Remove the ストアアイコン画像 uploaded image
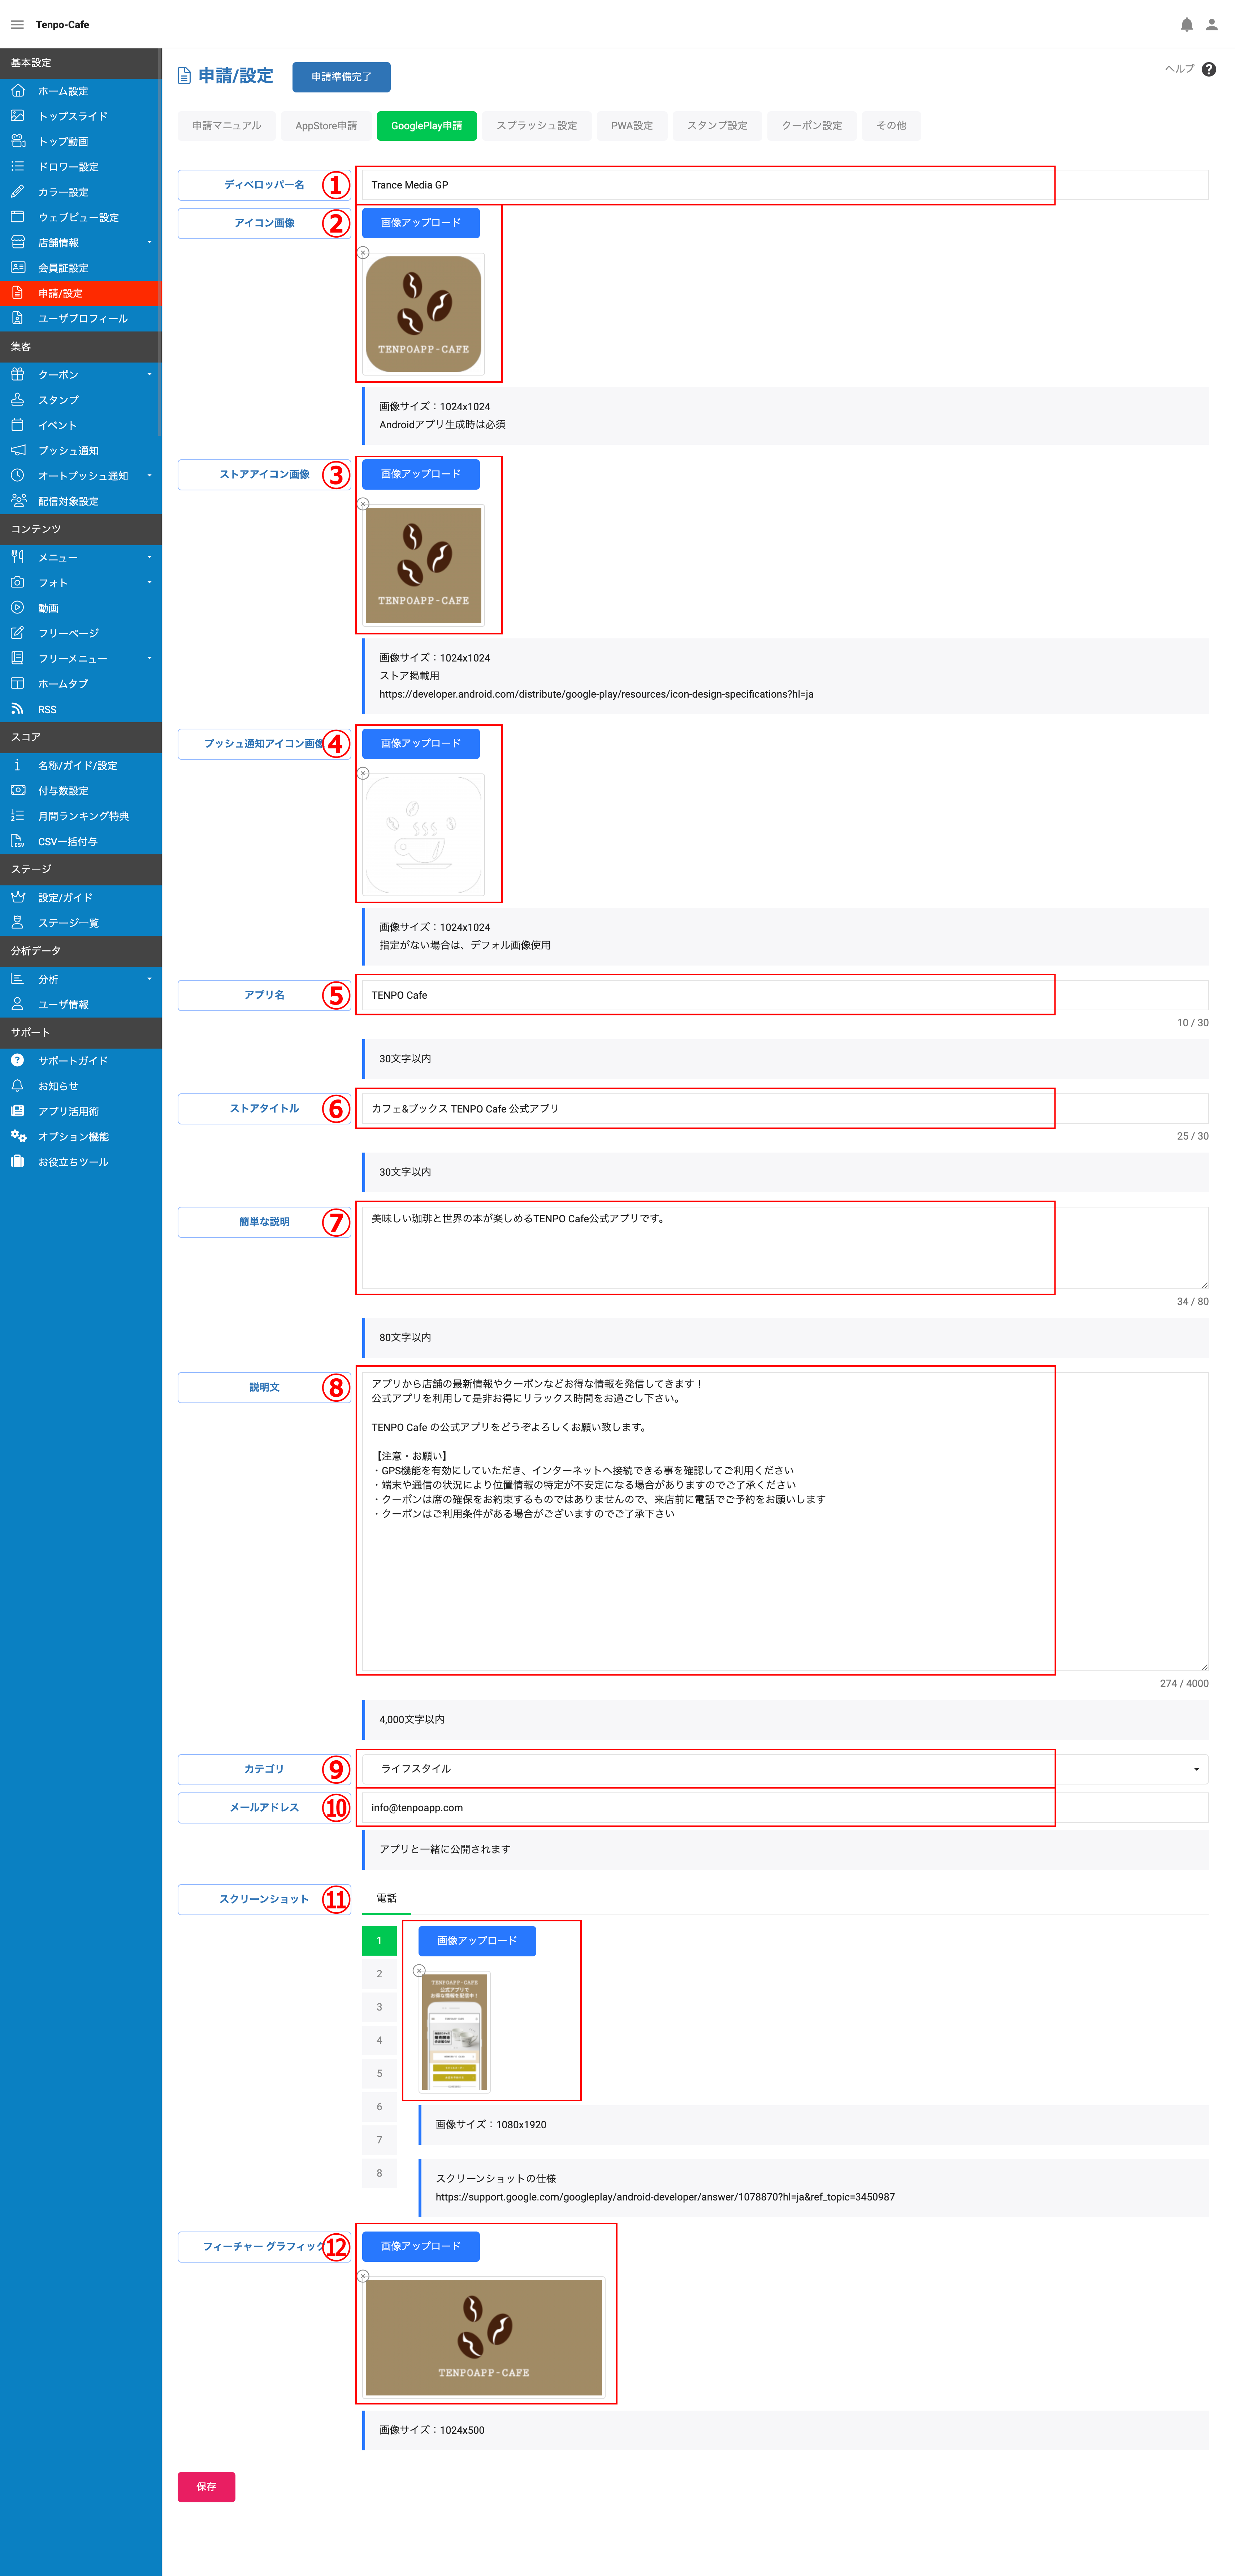Screen dimensions: 1235x2576 363,504
